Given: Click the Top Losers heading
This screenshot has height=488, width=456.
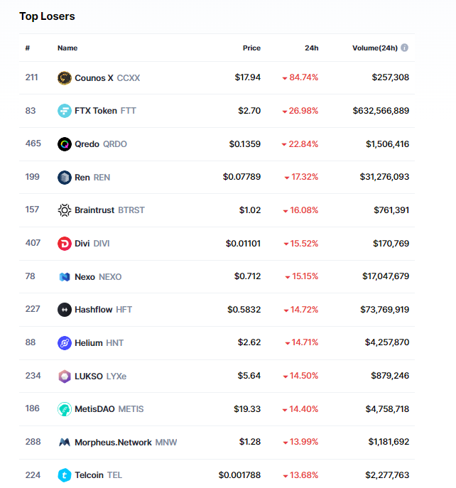Looking at the screenshot, I should coord(47,16).
